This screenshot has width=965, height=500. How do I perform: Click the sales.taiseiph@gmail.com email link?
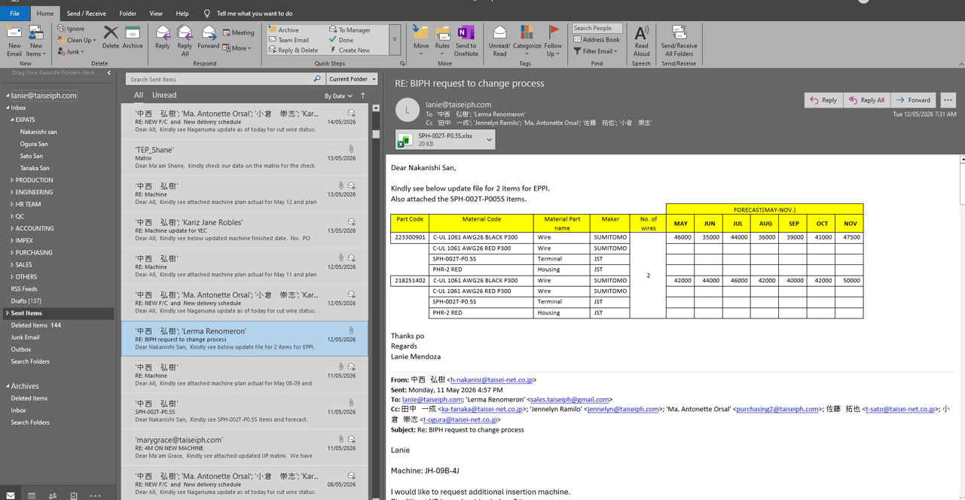point(570,400)
